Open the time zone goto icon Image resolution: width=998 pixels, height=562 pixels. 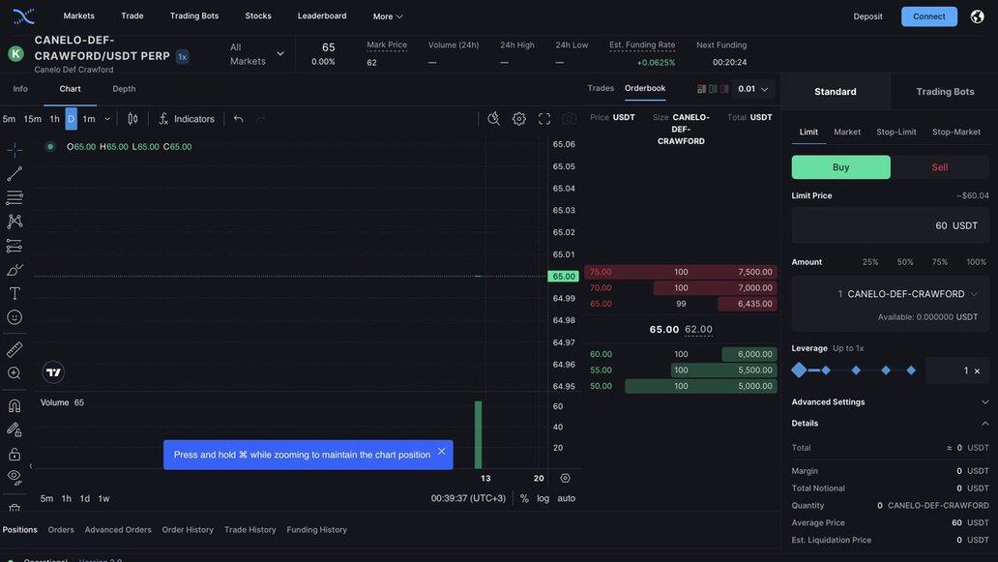click(x=565, y=478)
